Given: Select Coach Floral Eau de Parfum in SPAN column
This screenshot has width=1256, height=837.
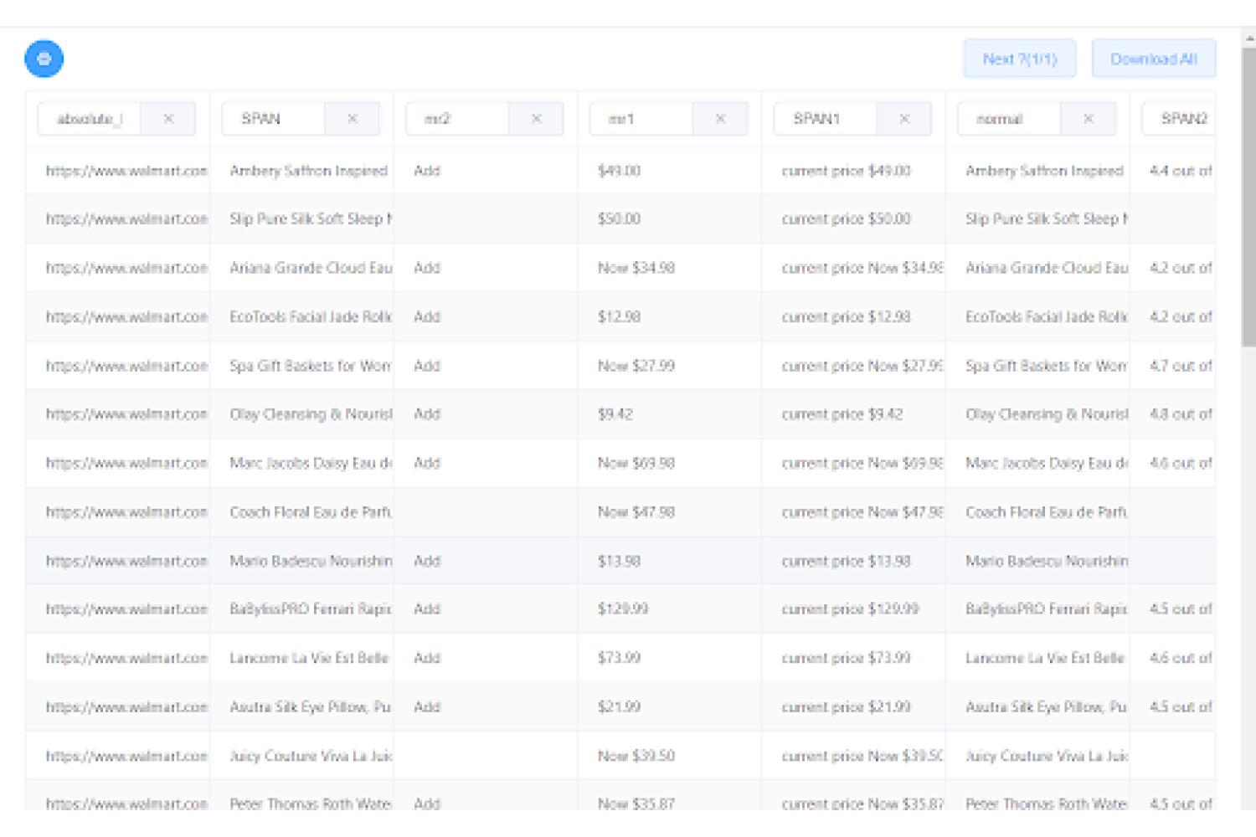Looking at the screenshot, I should pyautogui.click(x=311, y=512).
